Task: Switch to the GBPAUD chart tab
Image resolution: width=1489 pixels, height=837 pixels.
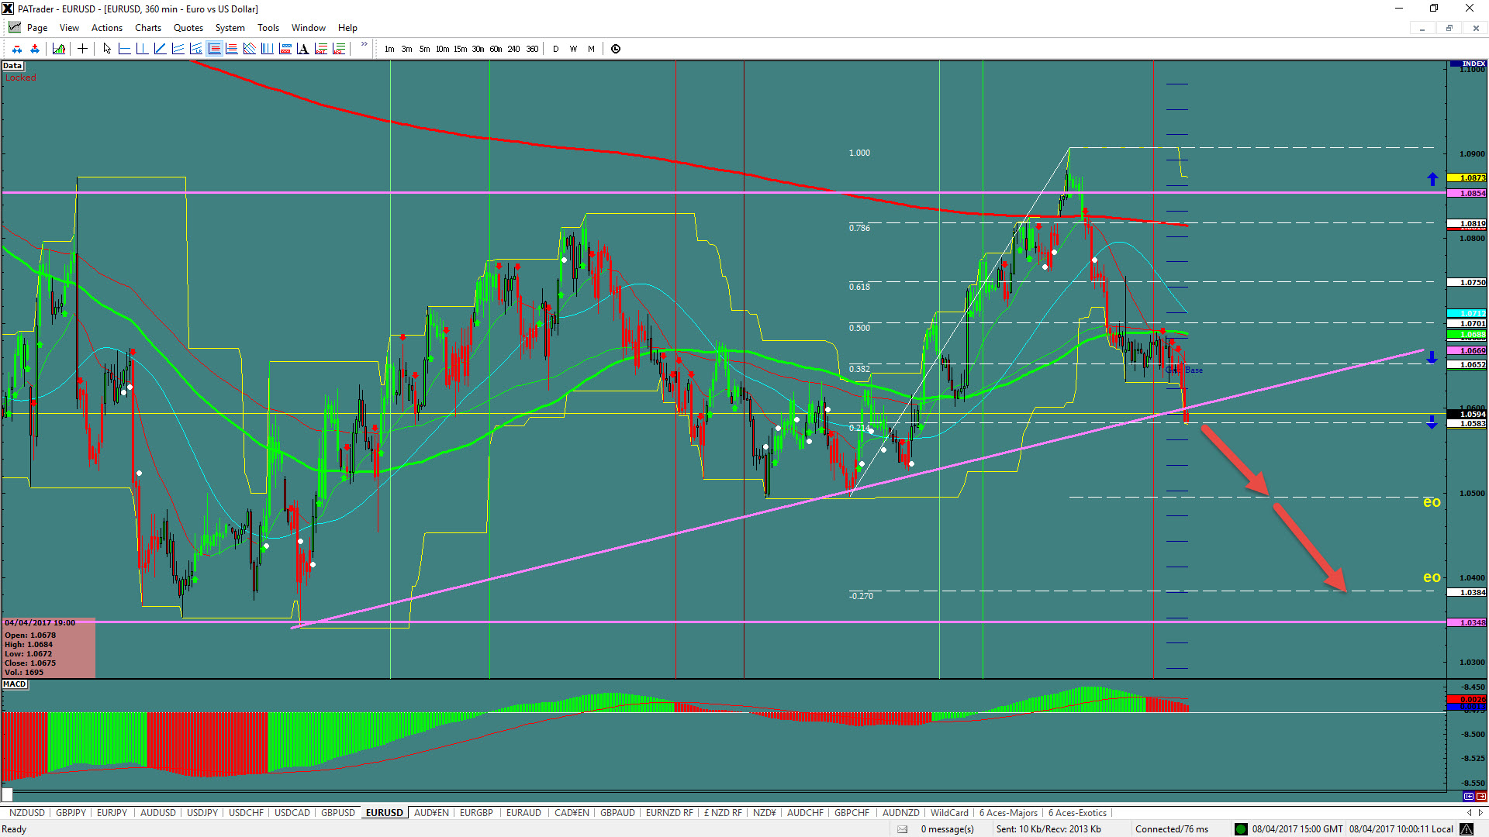Action: [x=617, y=813]
